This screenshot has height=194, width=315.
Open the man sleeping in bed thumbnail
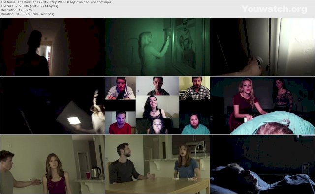[x=262, y=164]
